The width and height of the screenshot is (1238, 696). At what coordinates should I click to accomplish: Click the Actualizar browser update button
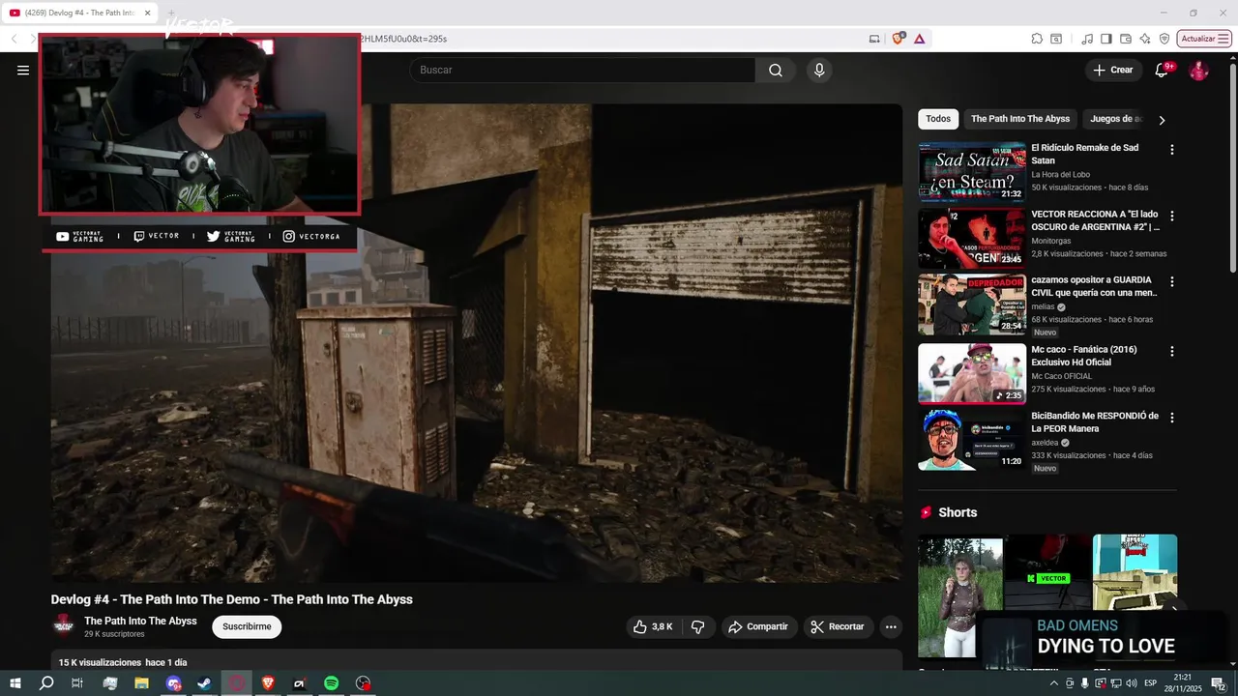pos(1204,39)
